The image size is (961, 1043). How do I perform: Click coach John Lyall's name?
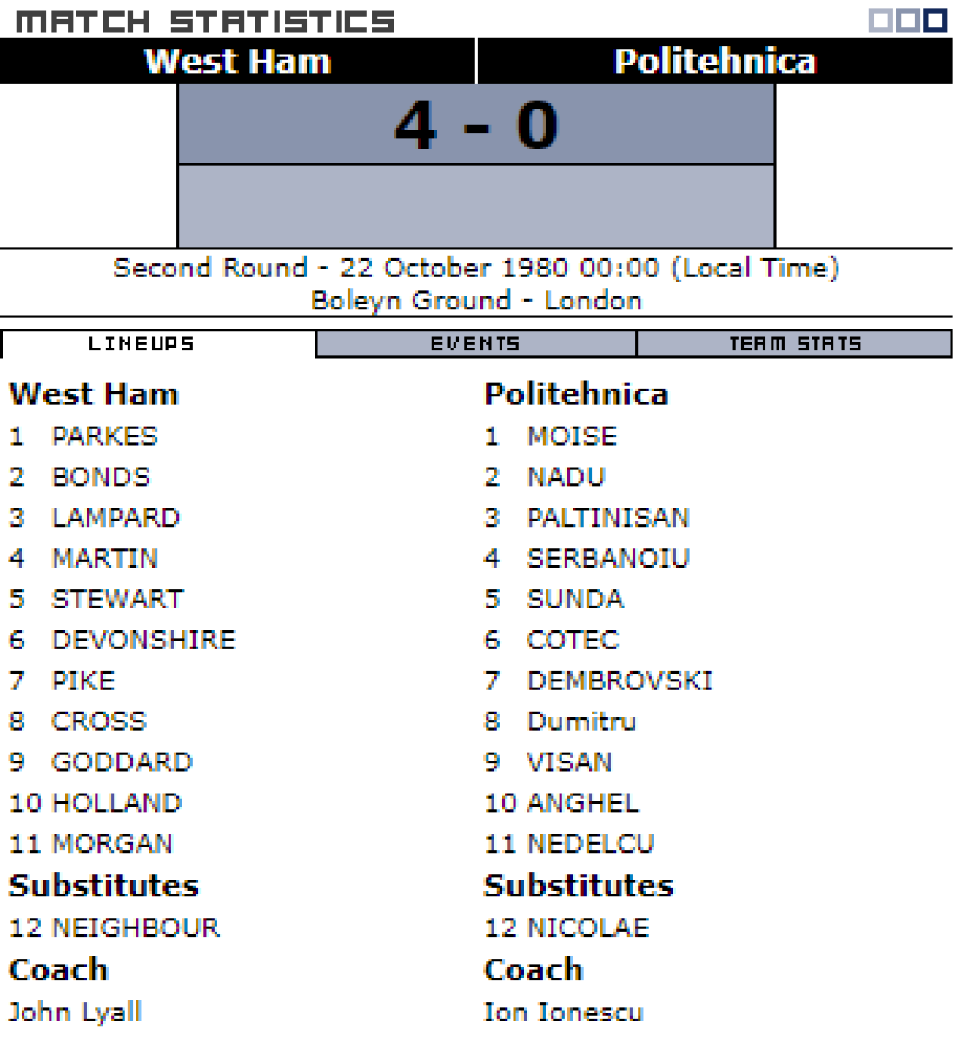(x=75, y=1012)
